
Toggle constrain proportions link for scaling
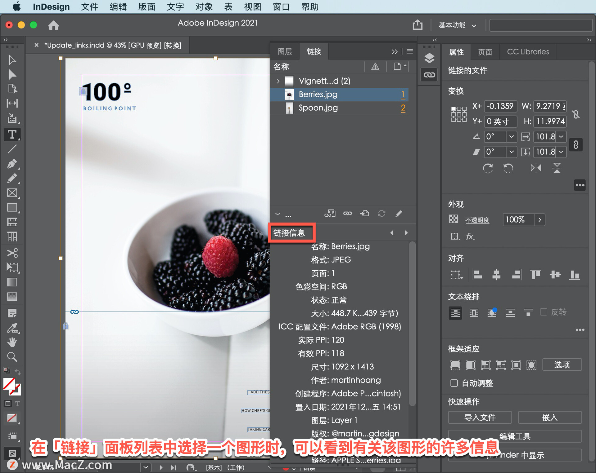point(576,144)
